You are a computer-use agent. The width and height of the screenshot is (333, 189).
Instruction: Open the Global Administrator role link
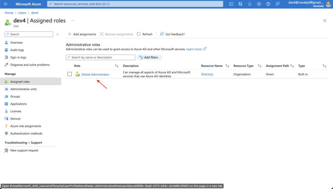pyautogui.click(x=95, y=75)
